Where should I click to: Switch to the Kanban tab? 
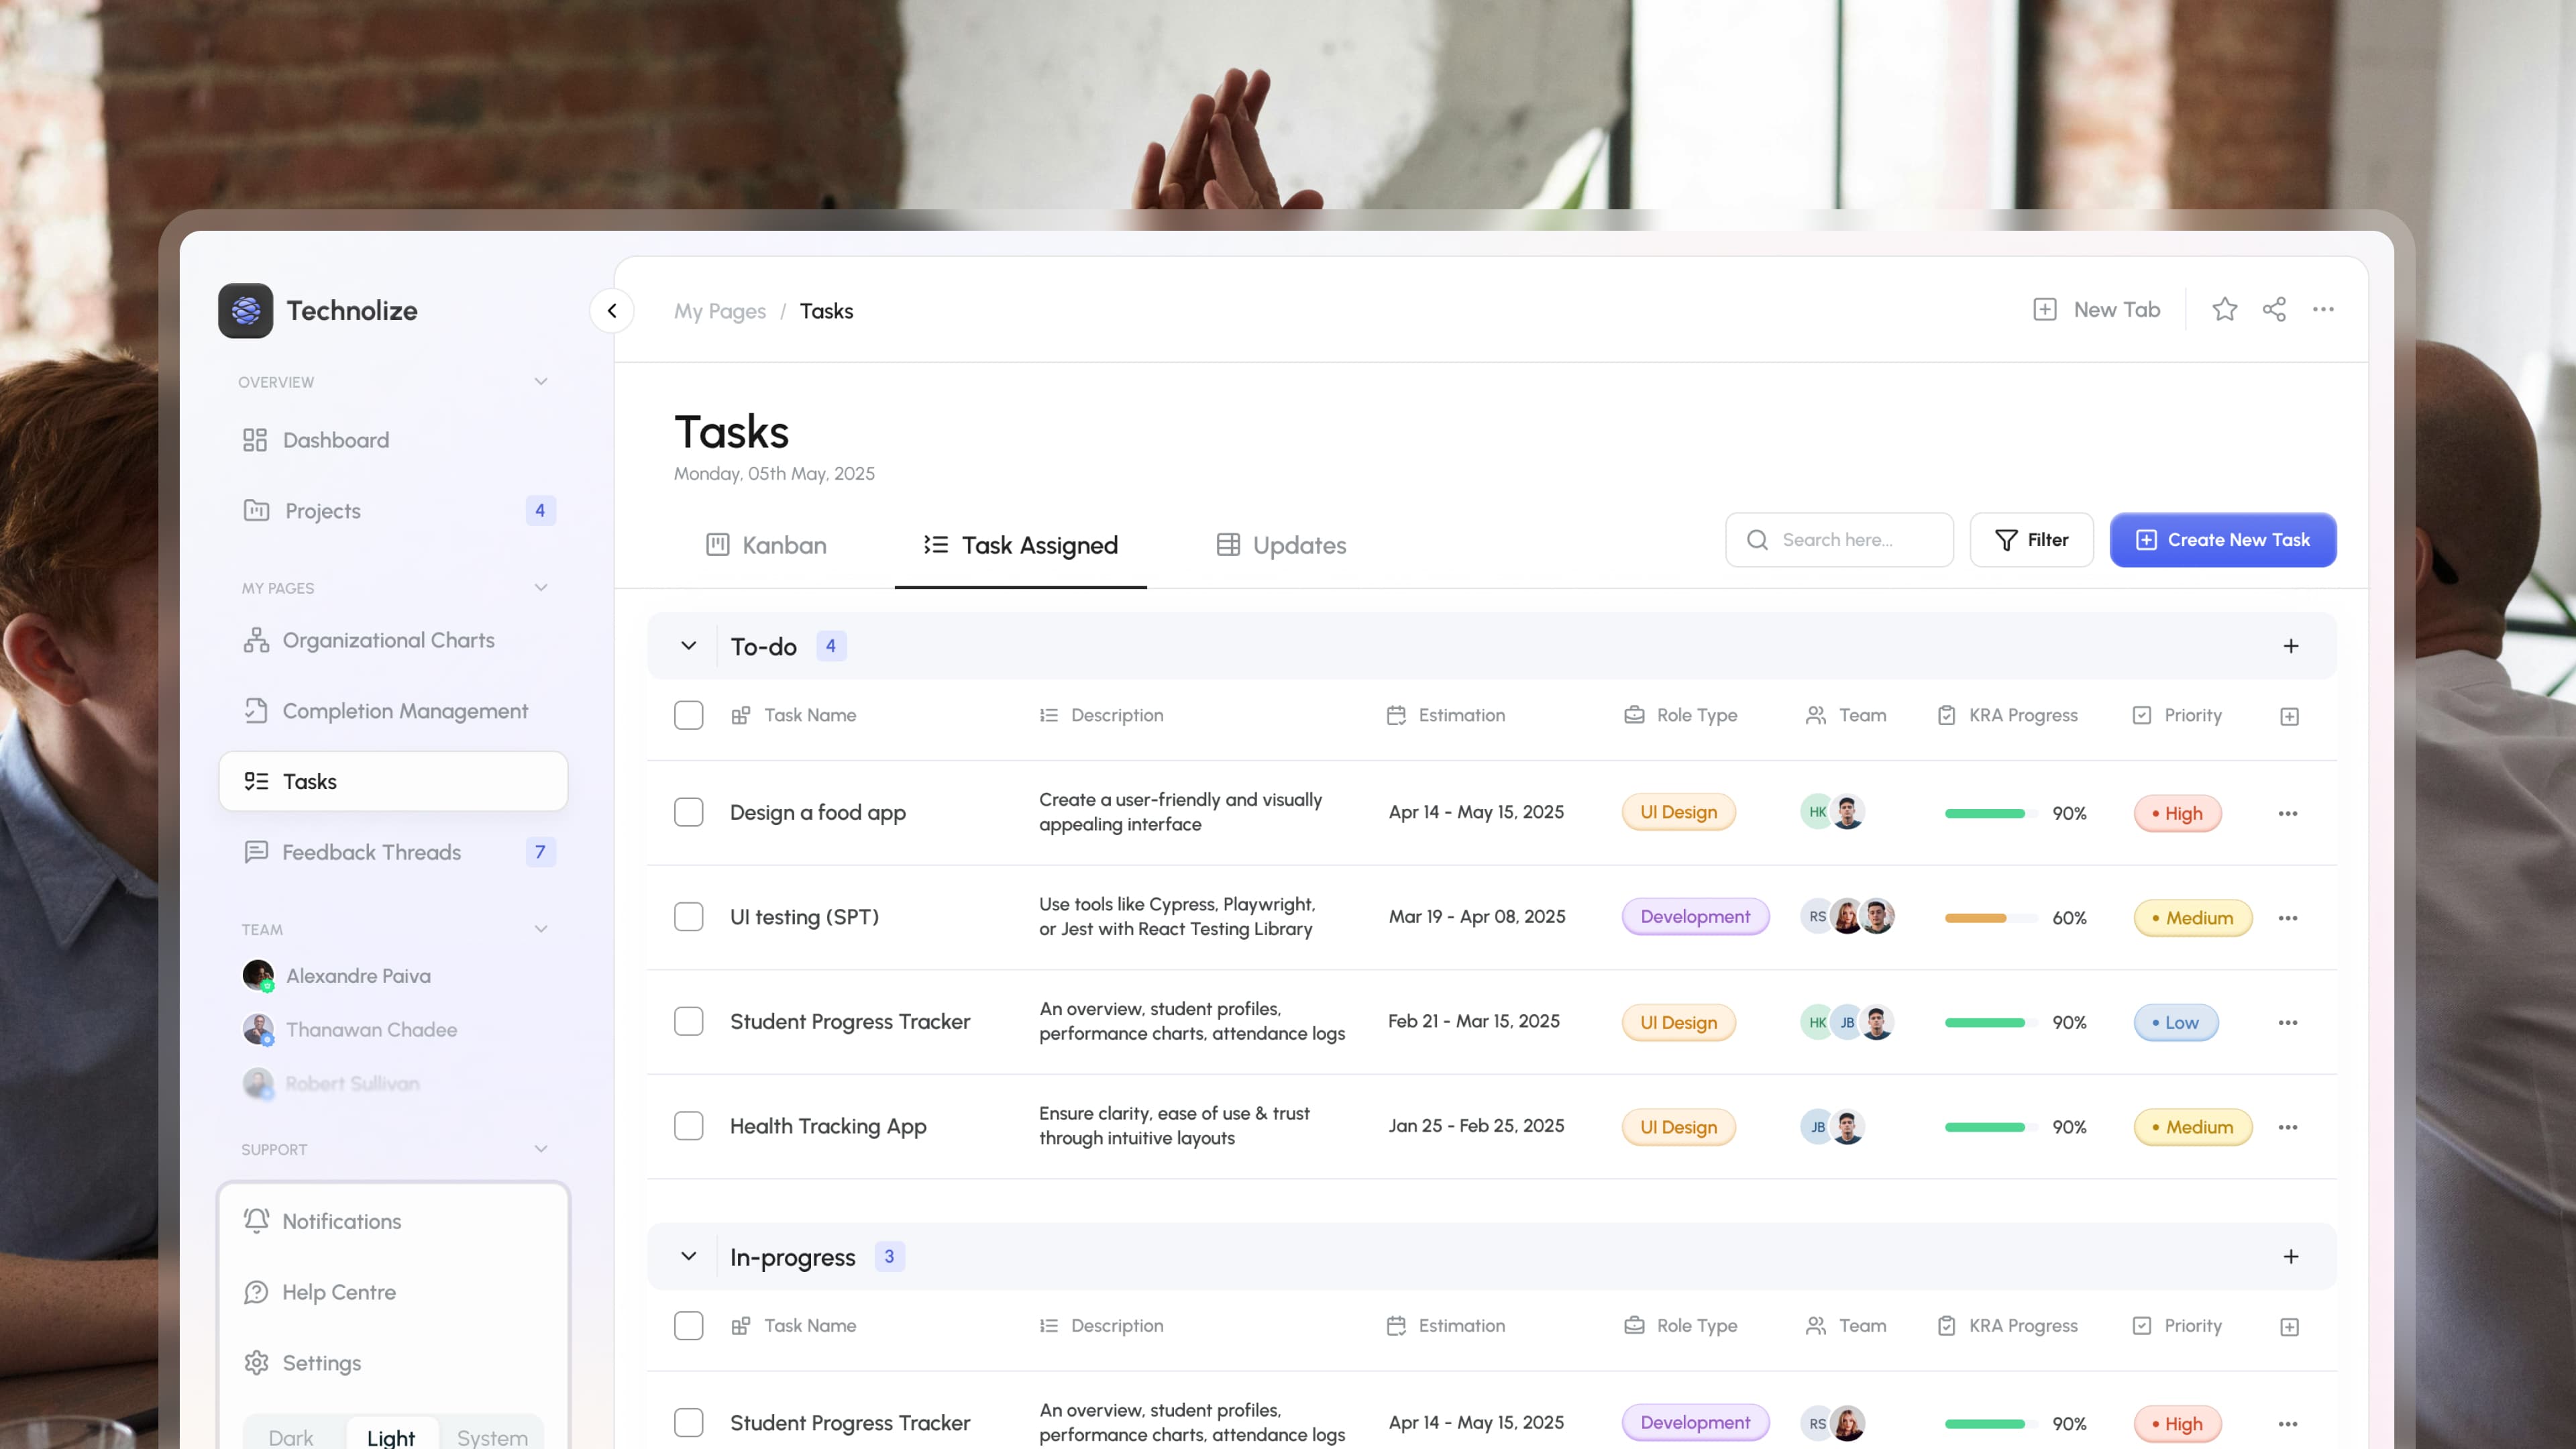tap(767, 545)
